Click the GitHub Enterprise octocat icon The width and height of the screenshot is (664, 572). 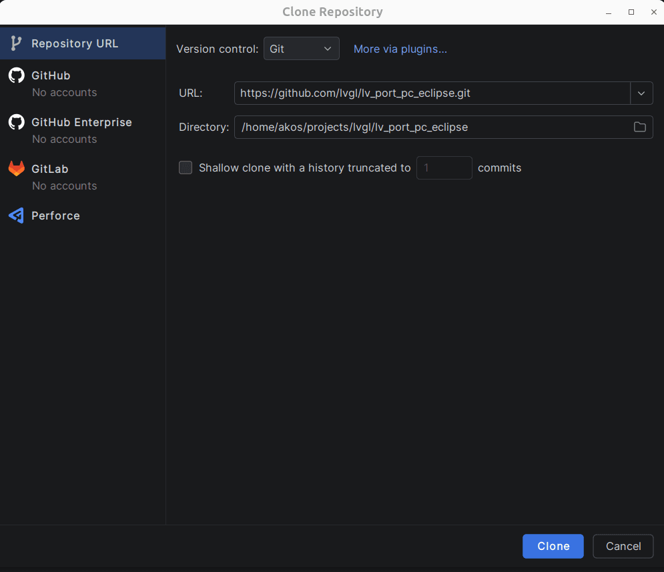tap(17, 122)
